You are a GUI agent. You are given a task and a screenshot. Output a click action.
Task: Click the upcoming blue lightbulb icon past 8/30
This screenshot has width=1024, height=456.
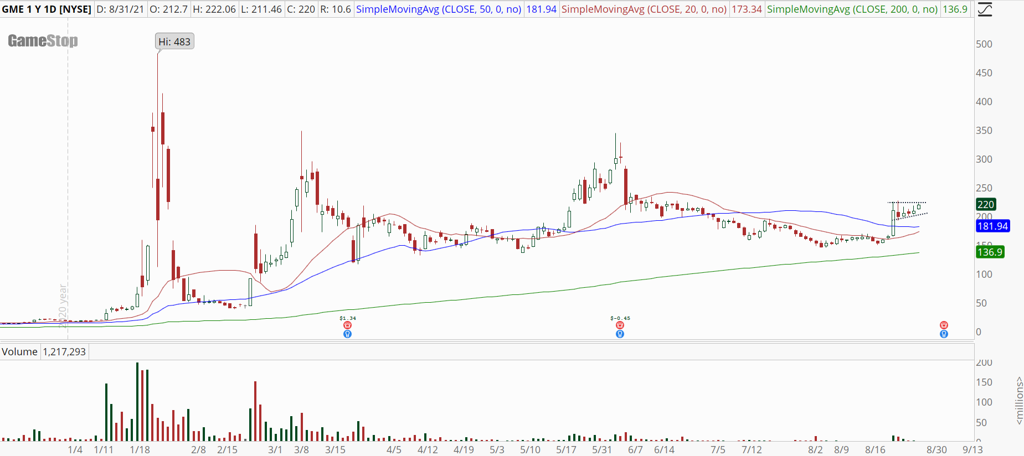[944, 334]
